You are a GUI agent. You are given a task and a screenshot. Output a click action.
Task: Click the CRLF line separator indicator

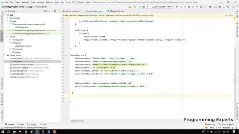pos(212,128)
